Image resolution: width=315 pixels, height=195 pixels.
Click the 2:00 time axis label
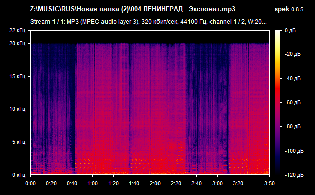[x=155, y=183]
